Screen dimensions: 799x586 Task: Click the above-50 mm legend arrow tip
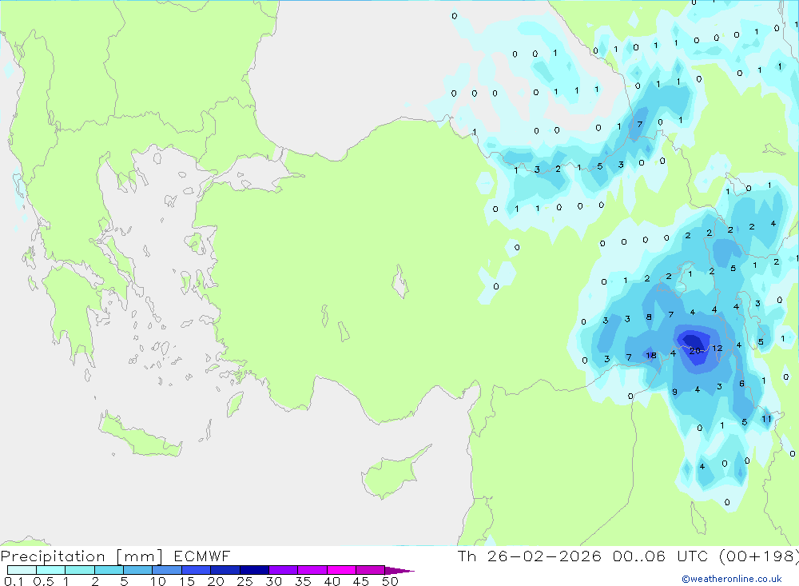point(399,571)
